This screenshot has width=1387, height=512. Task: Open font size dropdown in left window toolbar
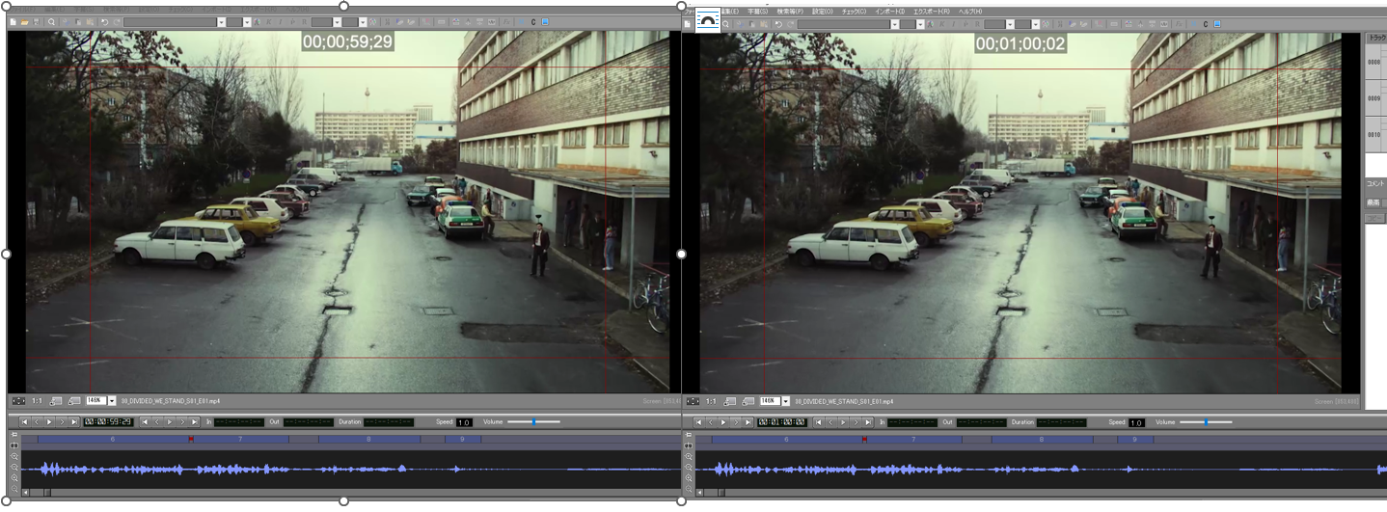[247, 21]
